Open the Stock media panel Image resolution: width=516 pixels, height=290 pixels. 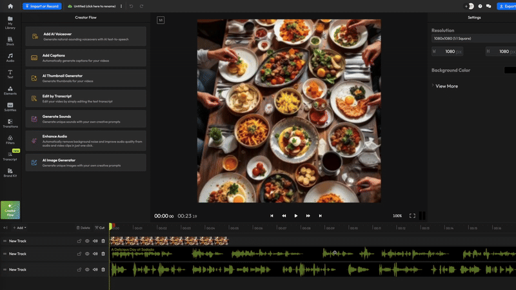(x=10, y=41)
